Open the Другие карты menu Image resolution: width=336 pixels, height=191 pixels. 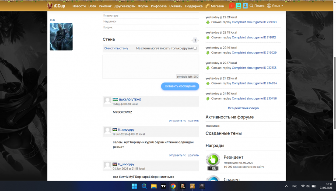(125, 6)
